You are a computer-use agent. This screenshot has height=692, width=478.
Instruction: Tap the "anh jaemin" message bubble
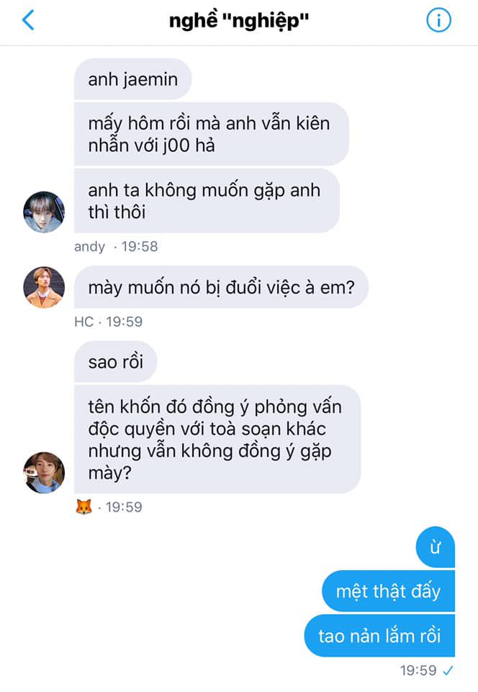tap(132, 79)
